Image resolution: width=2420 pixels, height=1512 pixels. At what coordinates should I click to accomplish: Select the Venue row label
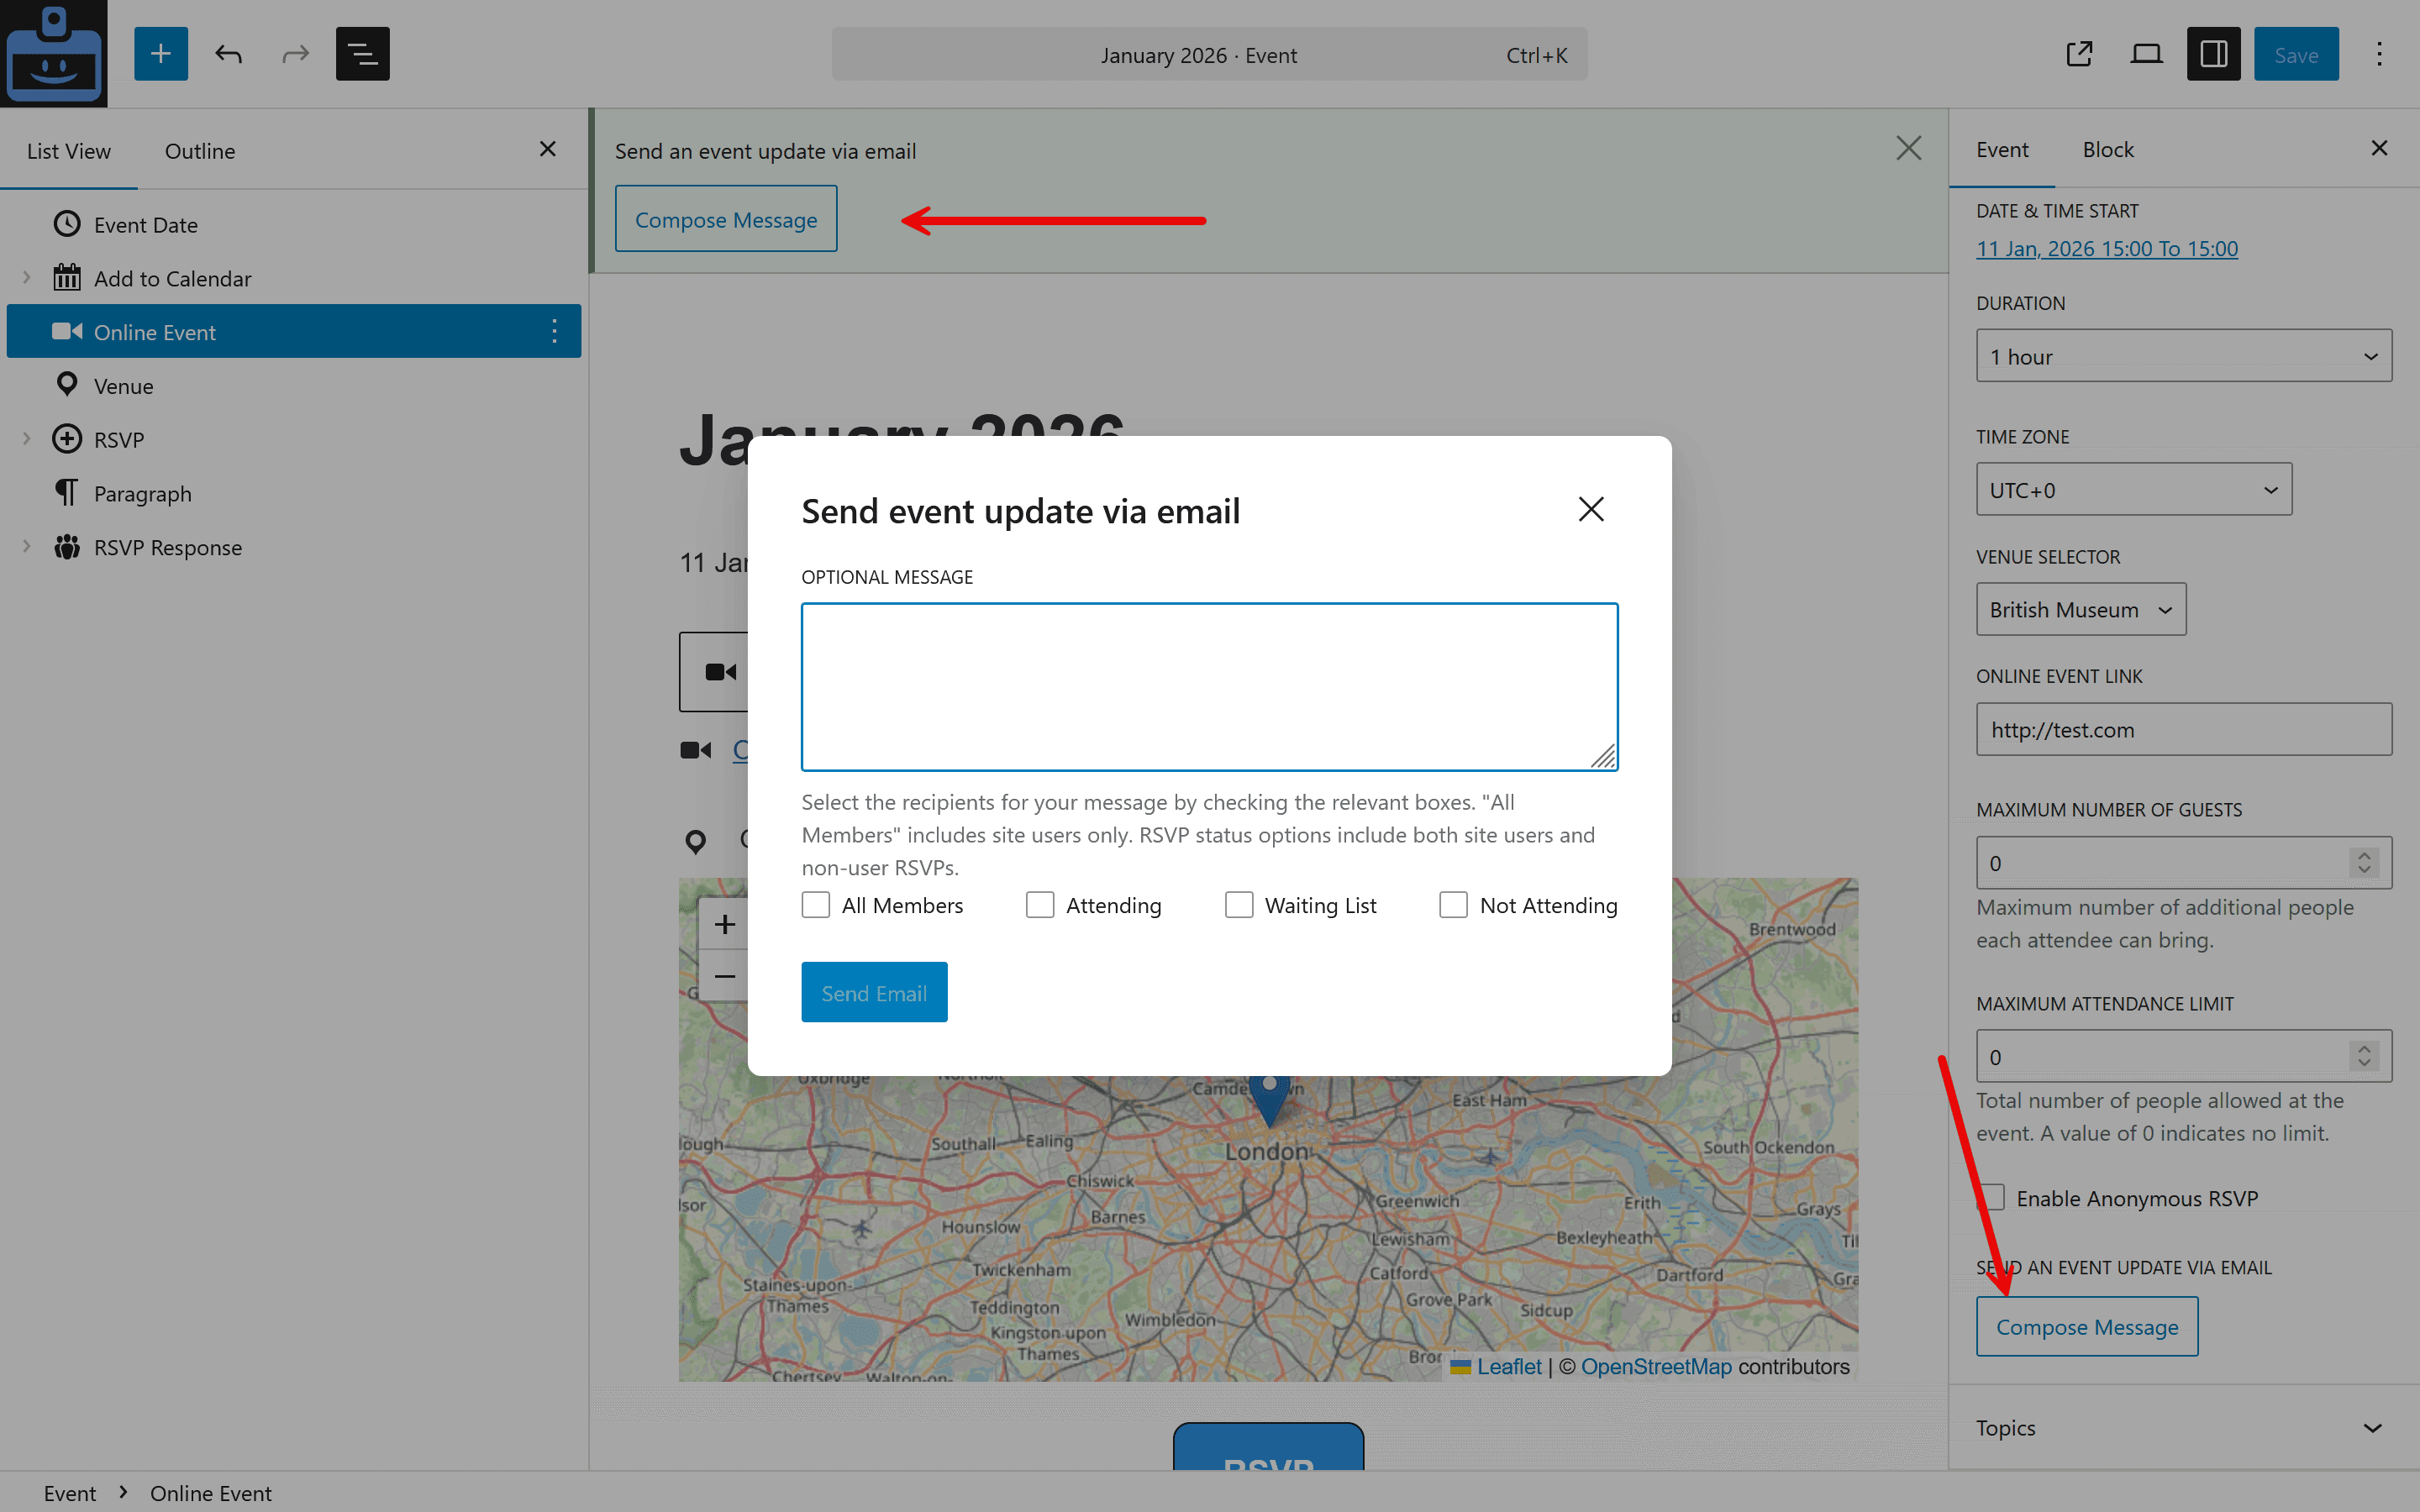click(123, 386)
